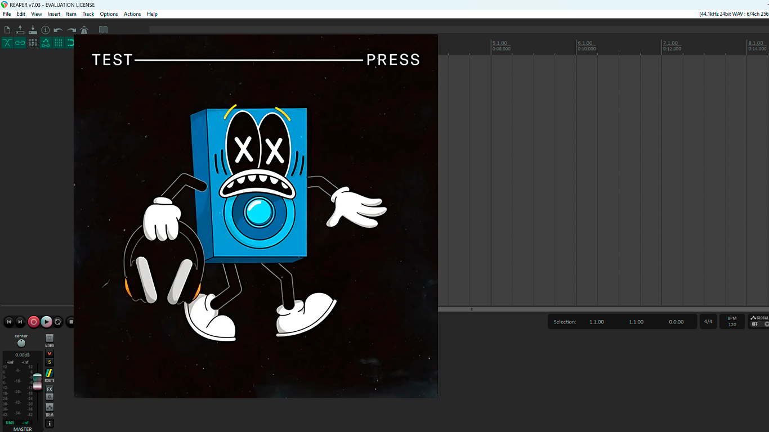The width and height of the screenshot is (769, 432).
Task: Click audio device info 44.1kHz 24bit WAV
Action: click(734, 14)
